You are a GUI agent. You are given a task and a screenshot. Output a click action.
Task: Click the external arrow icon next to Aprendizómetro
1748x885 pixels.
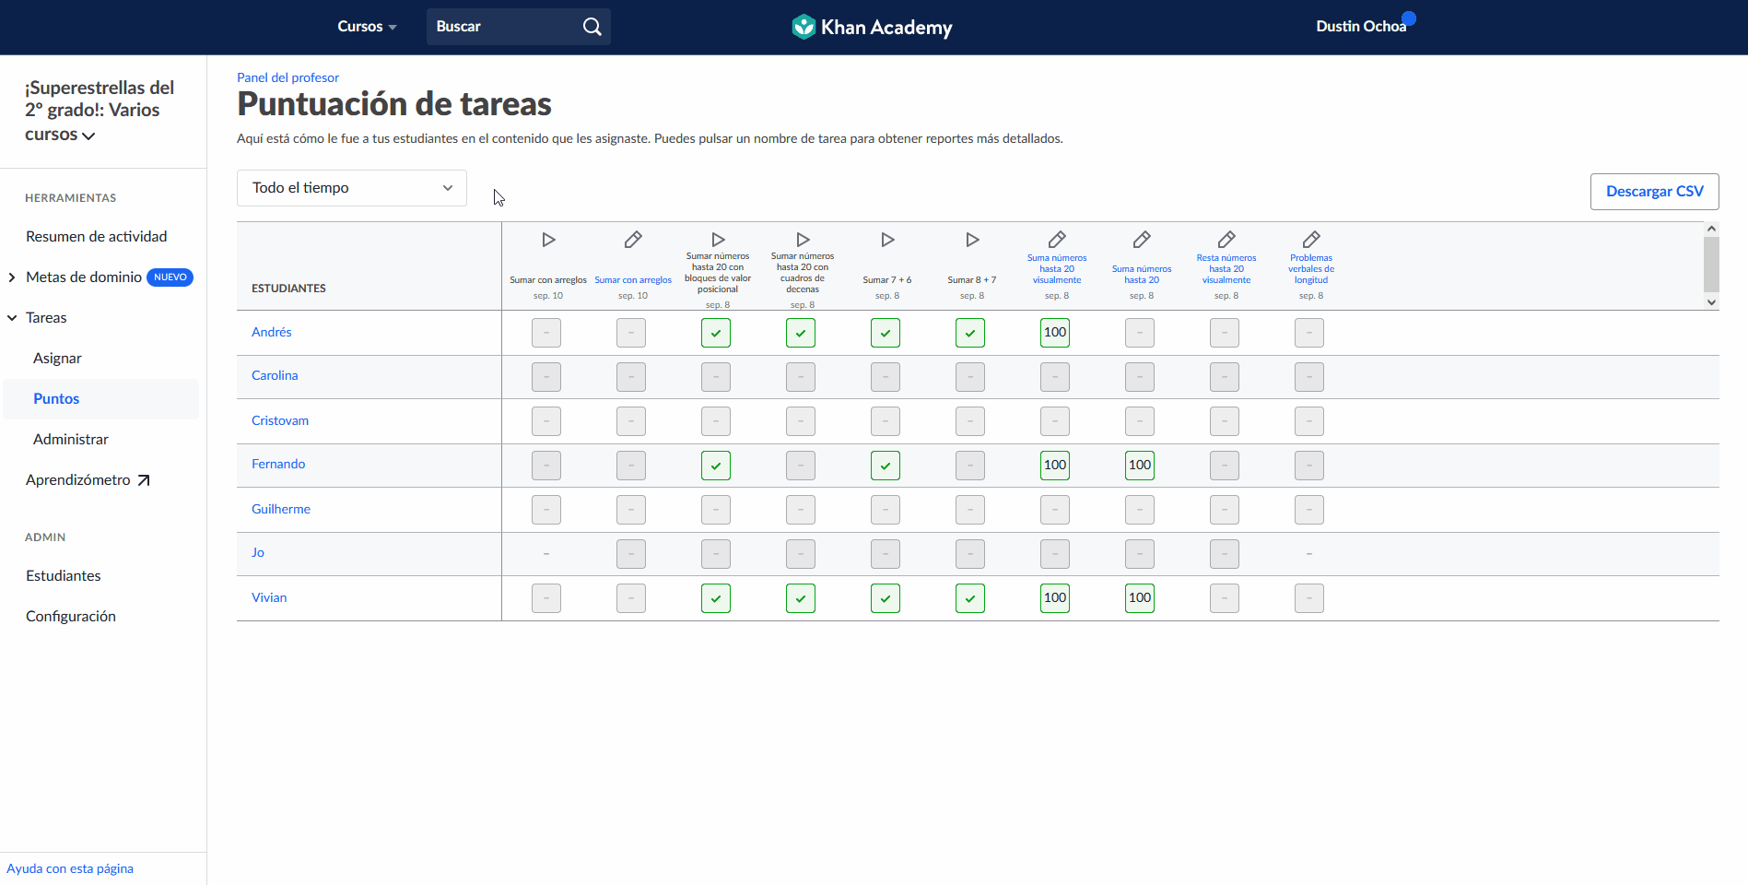pos(143,480)
